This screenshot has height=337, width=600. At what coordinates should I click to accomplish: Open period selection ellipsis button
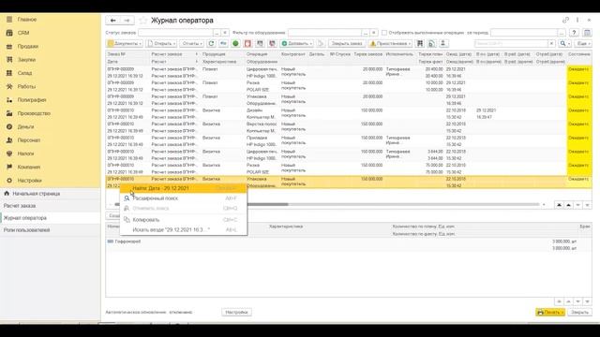[562, 33]
